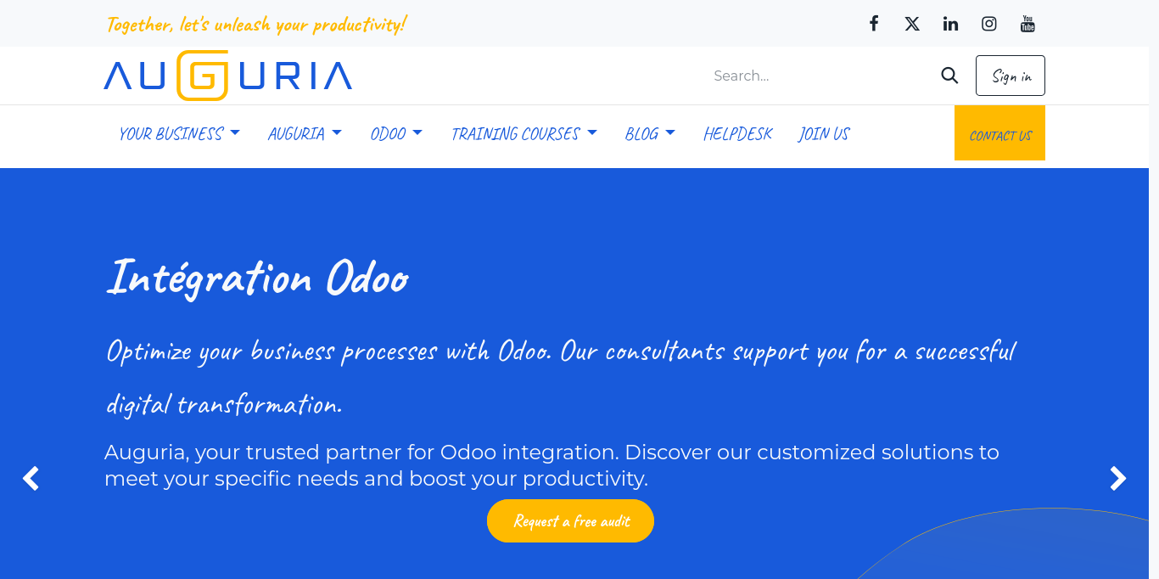The width and height of the screenshot is (1159, 579).
Task: Select the JOIN US menu item
Action: 824,133
